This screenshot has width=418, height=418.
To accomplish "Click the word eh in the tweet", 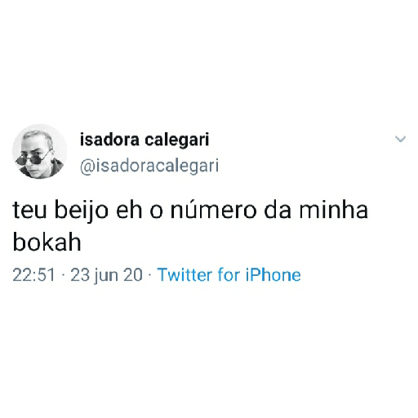I will point(129,209).
